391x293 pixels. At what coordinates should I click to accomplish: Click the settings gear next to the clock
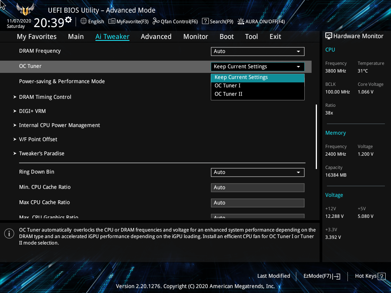click(x=68, y=20)
